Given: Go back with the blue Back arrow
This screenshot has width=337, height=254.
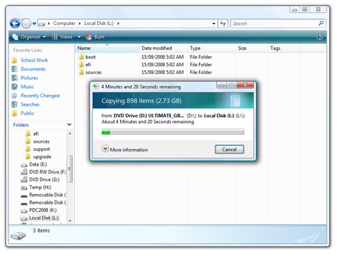Looking at the screenshot, I should pos(15,24).
